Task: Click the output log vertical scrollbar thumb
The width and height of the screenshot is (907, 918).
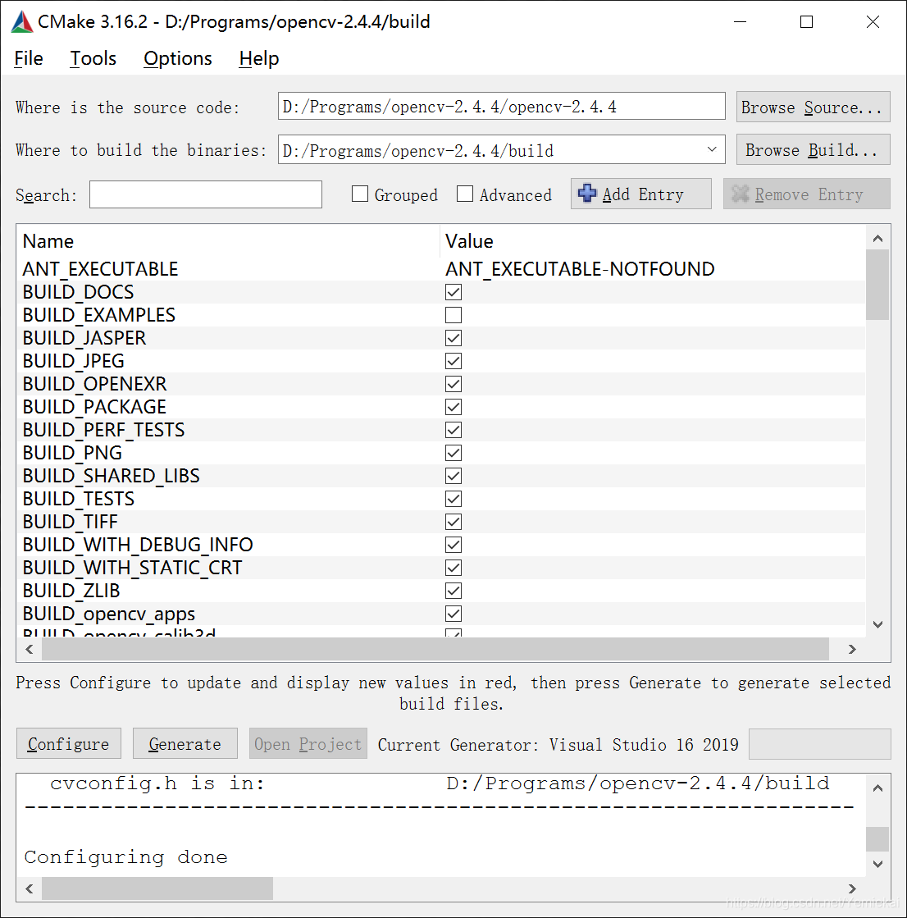Action: pyautogui.click(x=877, y=839)
